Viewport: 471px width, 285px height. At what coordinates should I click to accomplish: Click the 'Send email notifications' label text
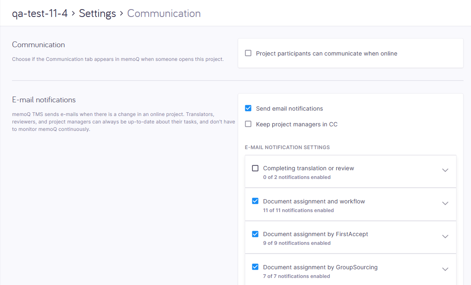(x=289, y=109)
